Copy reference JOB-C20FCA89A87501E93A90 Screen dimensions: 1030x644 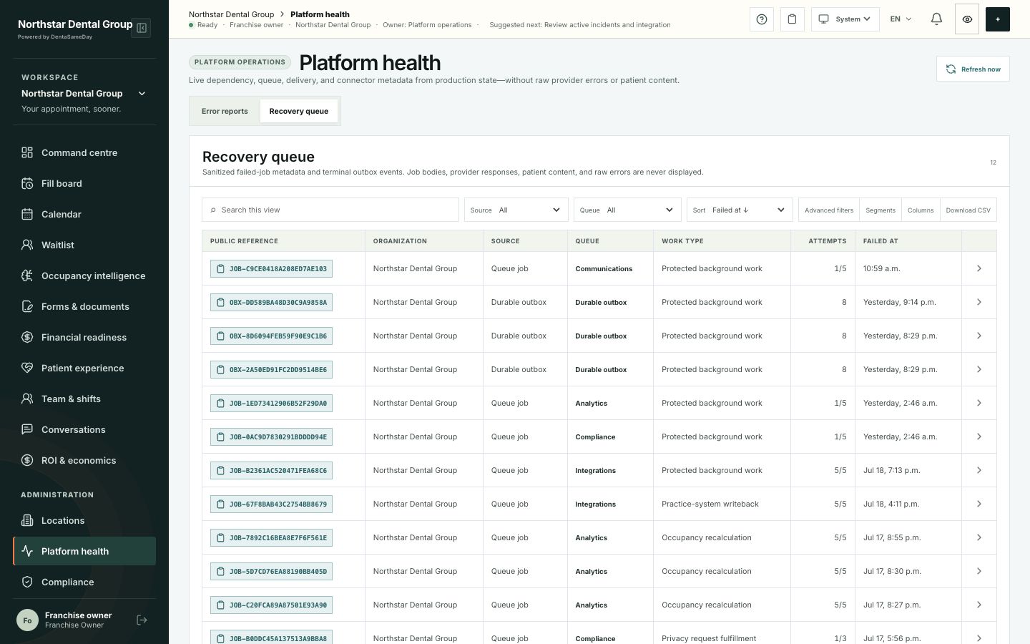coord(271,605)
